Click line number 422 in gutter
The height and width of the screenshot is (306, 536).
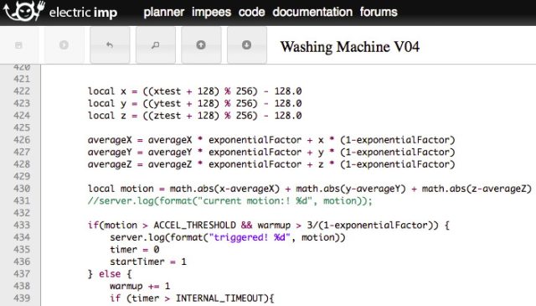pos(22,91)
